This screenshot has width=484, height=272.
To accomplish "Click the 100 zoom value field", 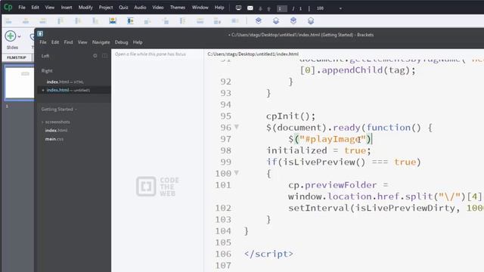I will coord(320,8).
